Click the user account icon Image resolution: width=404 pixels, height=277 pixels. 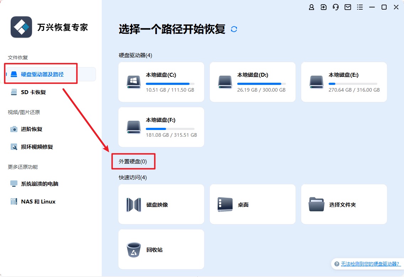coord(311,7)
